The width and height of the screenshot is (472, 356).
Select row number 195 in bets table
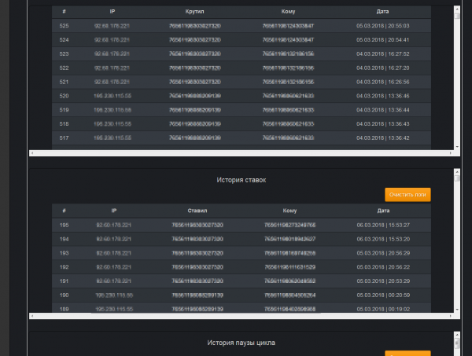(x=65, y=225)
